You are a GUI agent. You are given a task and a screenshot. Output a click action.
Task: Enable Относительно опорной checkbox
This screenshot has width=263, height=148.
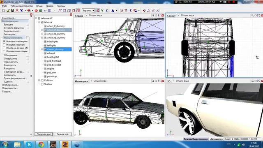(x=4, y=51)
